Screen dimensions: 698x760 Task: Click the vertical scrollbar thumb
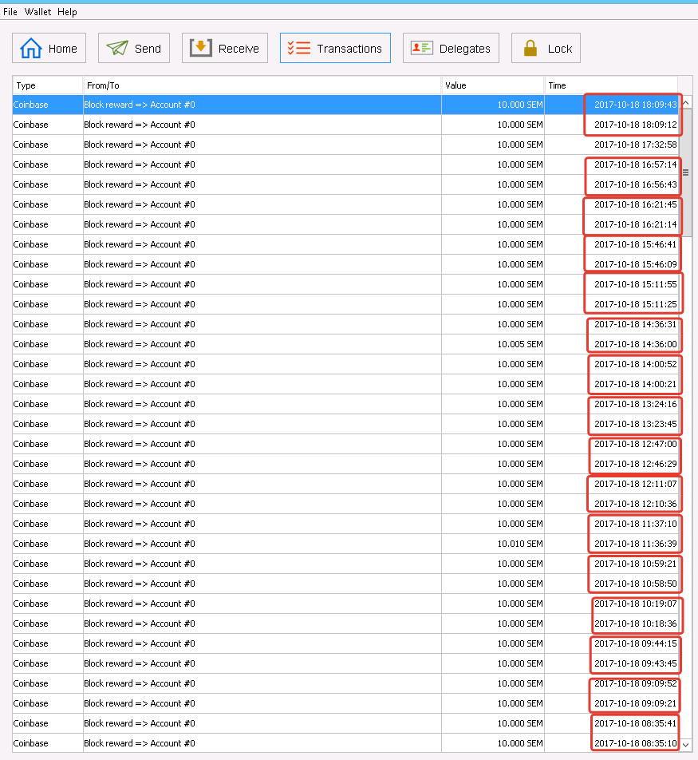tap(685, 172)
